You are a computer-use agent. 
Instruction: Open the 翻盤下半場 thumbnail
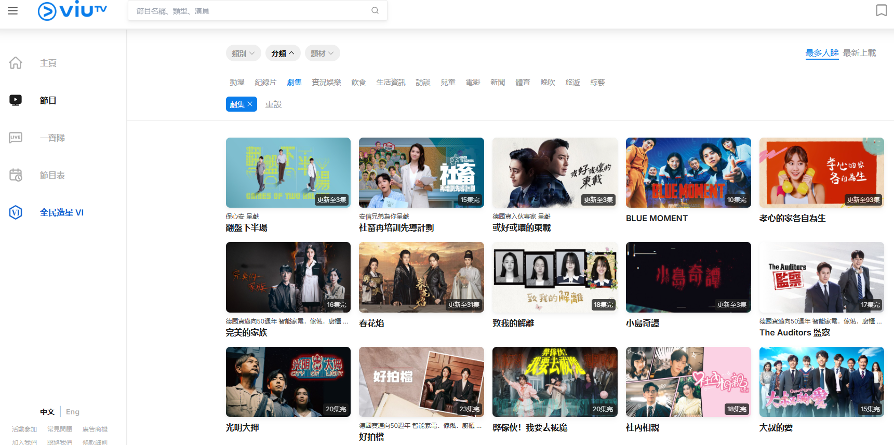click(288, 172)
